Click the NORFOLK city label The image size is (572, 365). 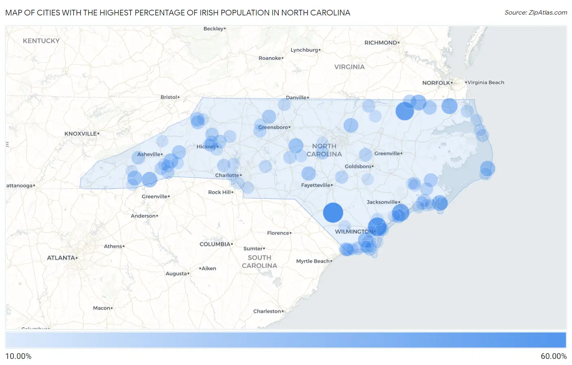coord(436,83)
